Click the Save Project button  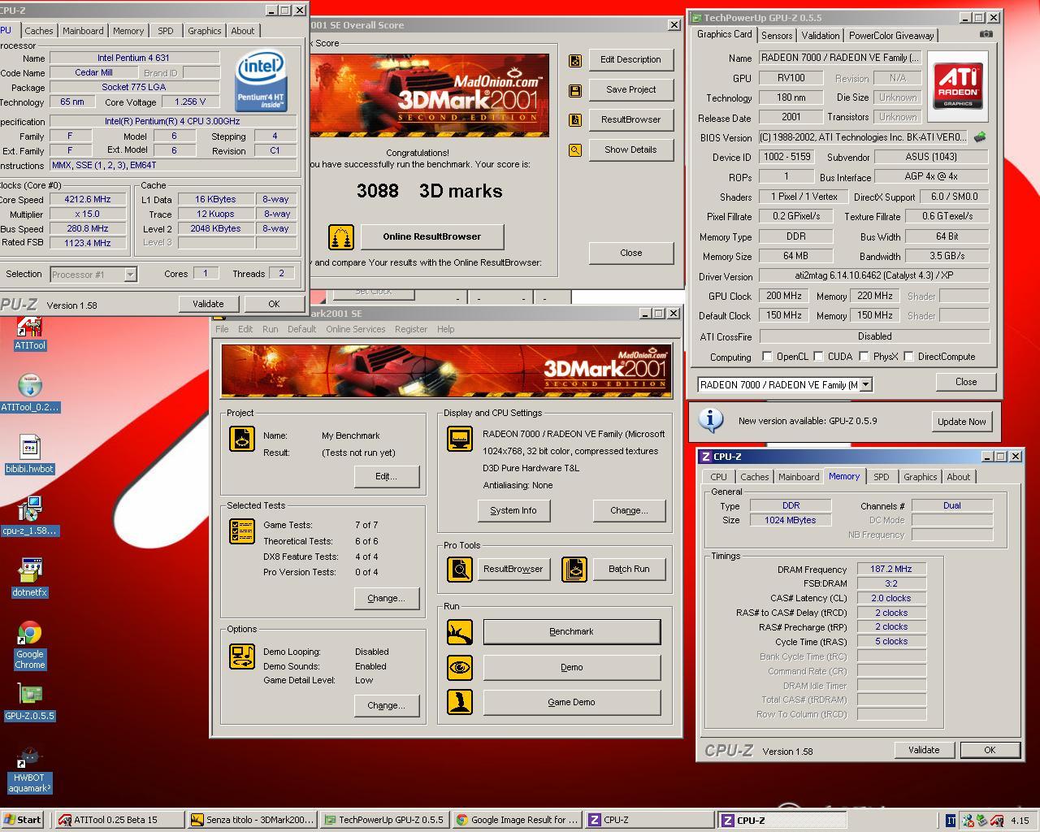(630, 89)
